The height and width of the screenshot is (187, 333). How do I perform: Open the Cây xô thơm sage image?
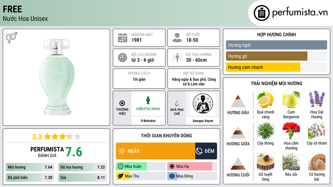(x=317, y=131)
